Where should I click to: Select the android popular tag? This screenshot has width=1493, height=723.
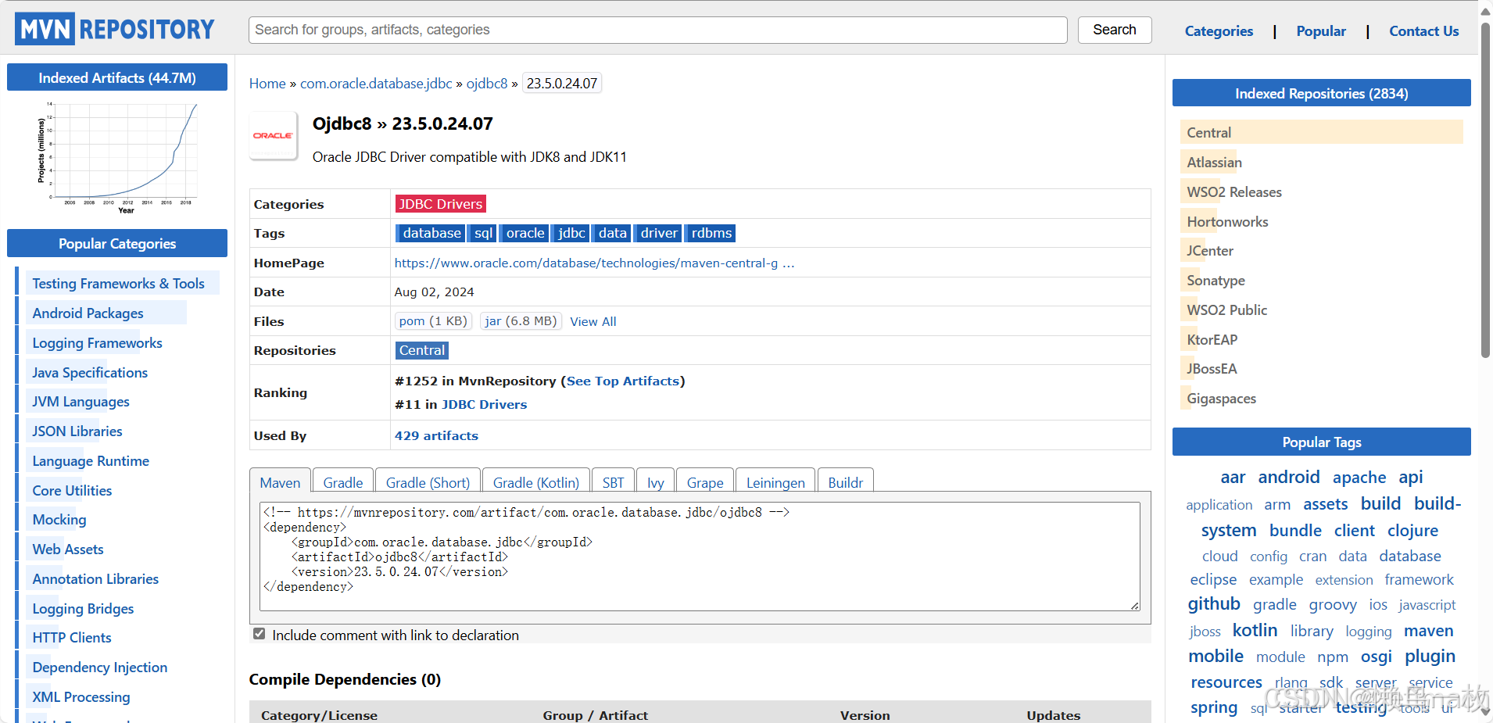(x=1289, y=477)
